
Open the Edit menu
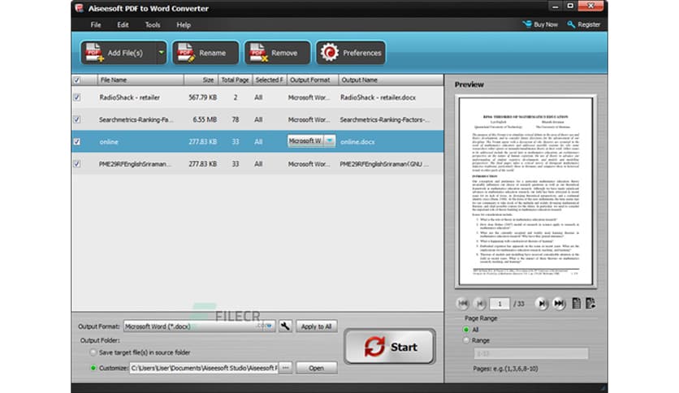point(123,24)
